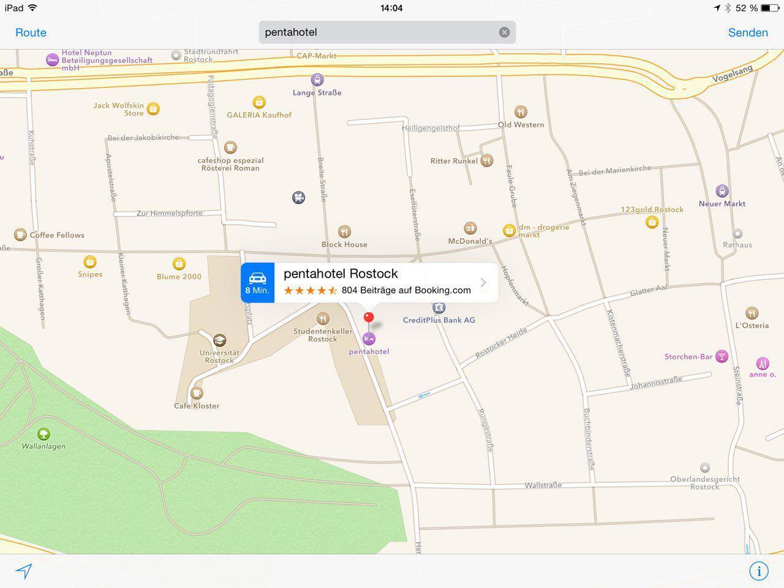Viewport: 784px width, 588px height.
Task: Tap GALERIA Kaufhof shopping icon
Action: (x=259, y=102)
